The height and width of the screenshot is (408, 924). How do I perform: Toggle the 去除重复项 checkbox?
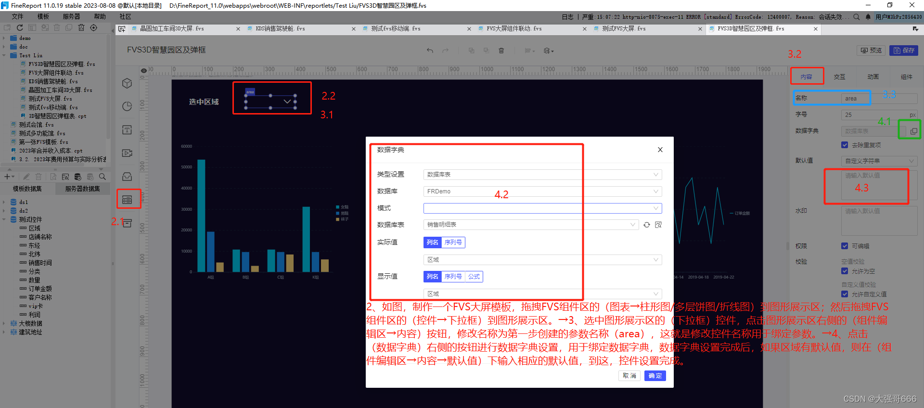point(845,145)
